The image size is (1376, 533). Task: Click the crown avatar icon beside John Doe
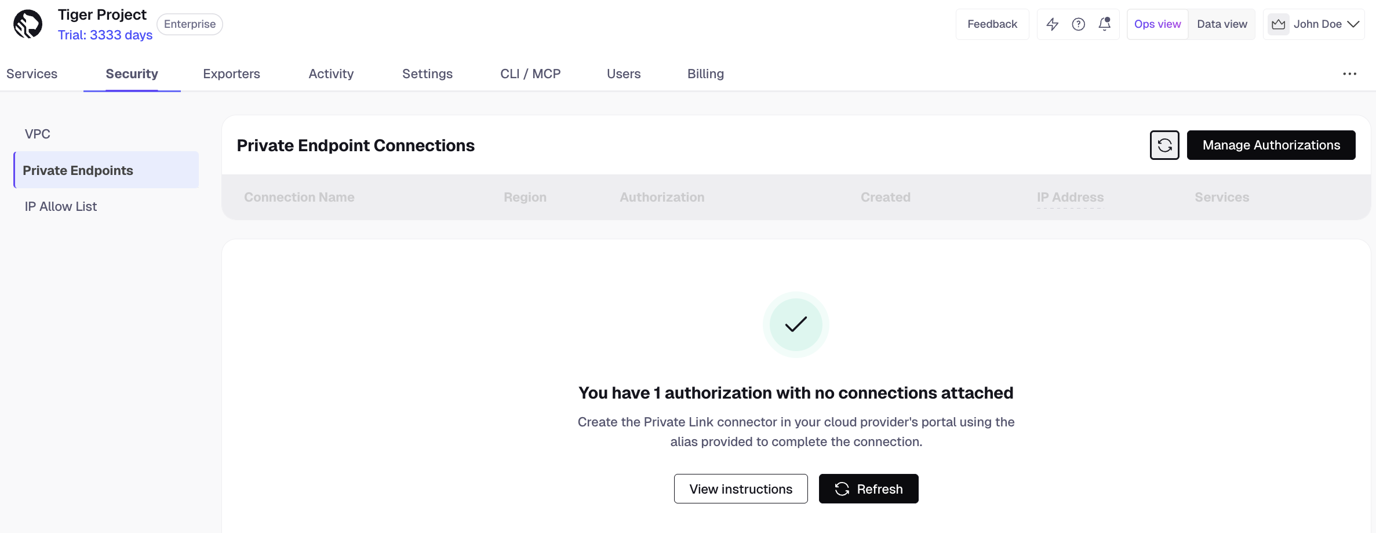[1278, 24]
